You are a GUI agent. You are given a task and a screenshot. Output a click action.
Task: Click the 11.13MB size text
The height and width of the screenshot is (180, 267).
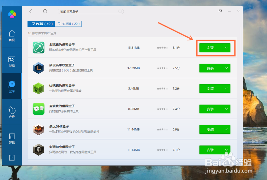click(133, 150)
